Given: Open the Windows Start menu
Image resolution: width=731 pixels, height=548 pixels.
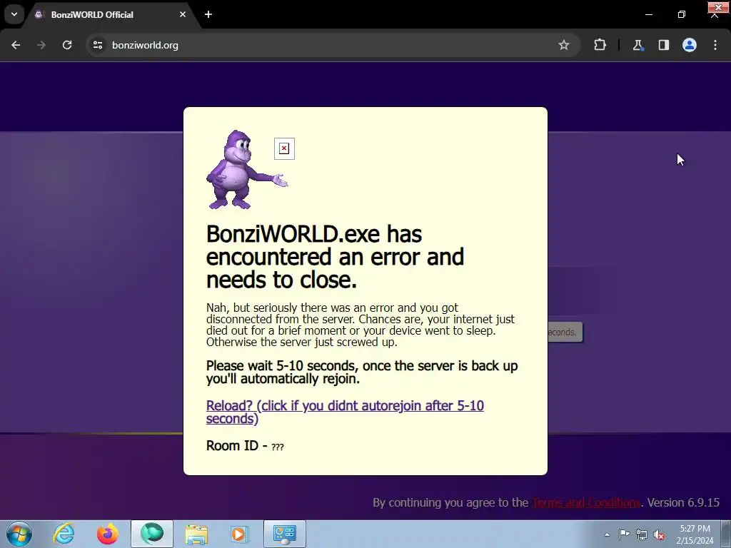Looking at the screenshot, I should tap(19, 534).
